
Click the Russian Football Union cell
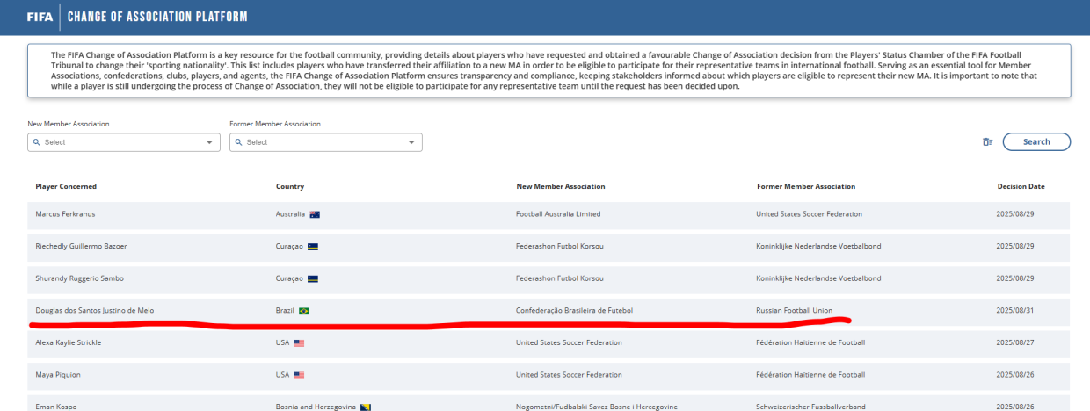point(794,311)
